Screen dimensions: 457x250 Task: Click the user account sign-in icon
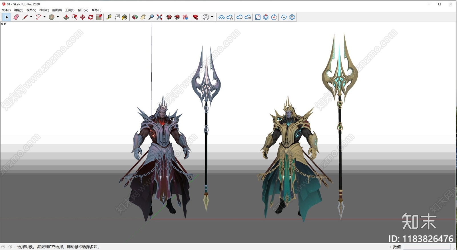point(206,17)
